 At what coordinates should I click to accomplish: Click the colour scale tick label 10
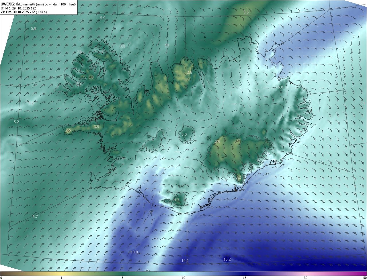click(183, 278)
